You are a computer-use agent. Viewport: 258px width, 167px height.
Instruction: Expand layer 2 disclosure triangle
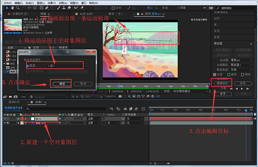pyautogui.click(x=18, y=123)
